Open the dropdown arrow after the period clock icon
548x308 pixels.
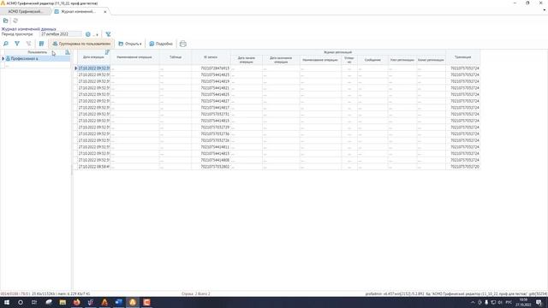tap(97, 34)
